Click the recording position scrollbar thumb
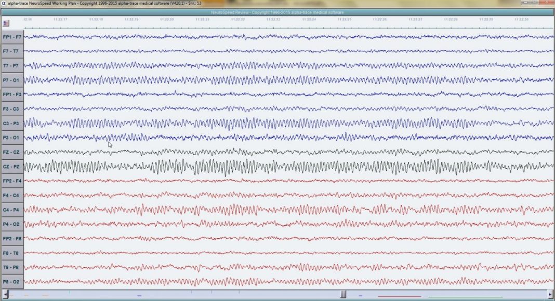The width and height of the screenshot is (555, 301). pyautogui.click(x=343, y=294)
